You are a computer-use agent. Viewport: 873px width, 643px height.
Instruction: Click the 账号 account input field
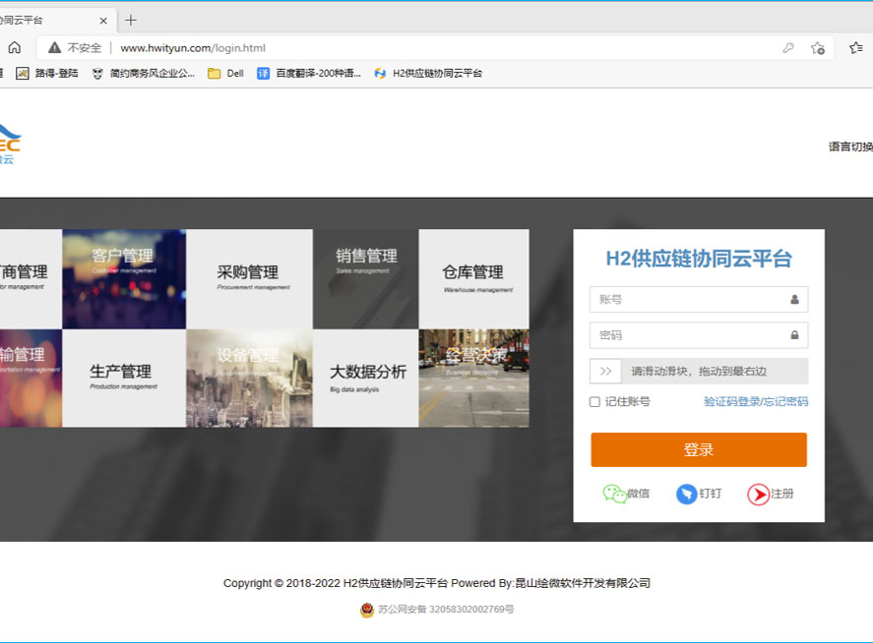click(699, 299)
